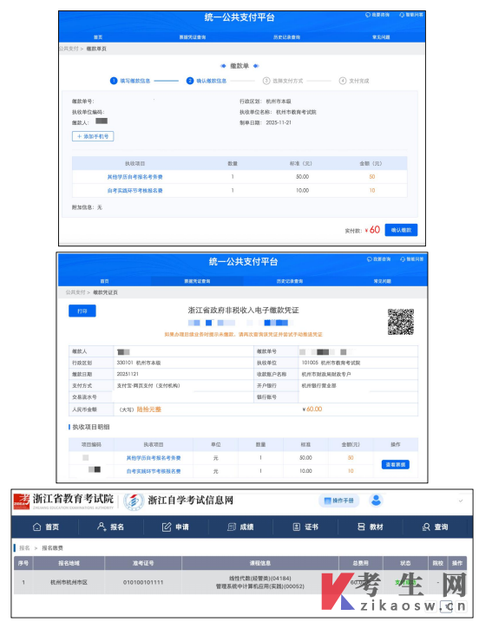Screen dimensions: 479x622
Task: Click the 执收项目明细 section heading
Action: tap(91, 427)
